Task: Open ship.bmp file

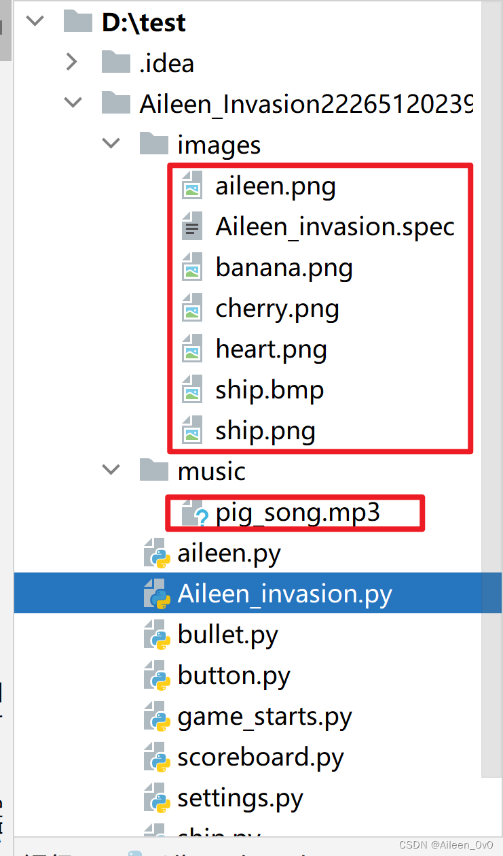Action: [269, 391]
